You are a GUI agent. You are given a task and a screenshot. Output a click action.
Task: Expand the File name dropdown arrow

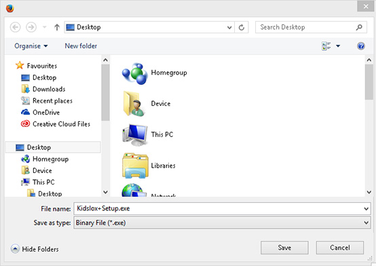point(366,209)
